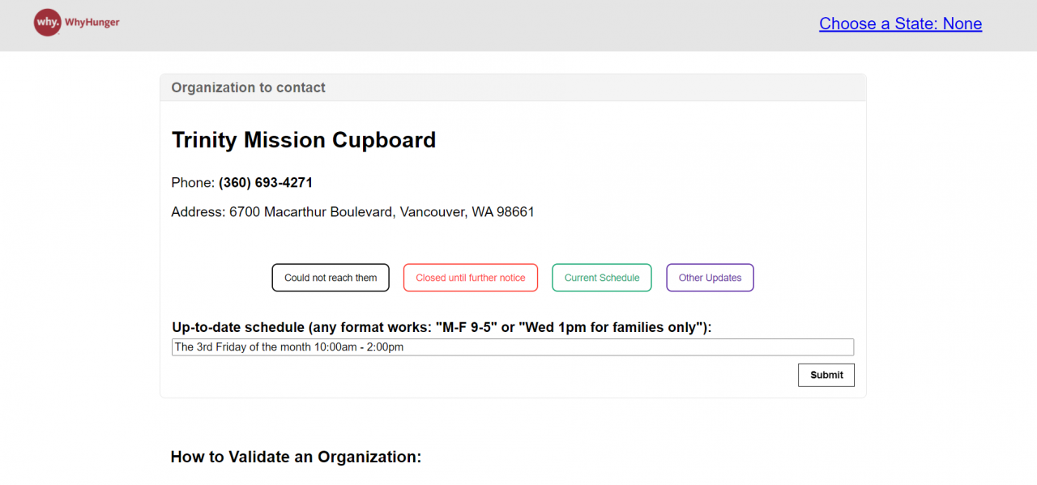
Task: Click the 'Trinity Mission Cupboard' heading
Action: click(x=304, y=140)
